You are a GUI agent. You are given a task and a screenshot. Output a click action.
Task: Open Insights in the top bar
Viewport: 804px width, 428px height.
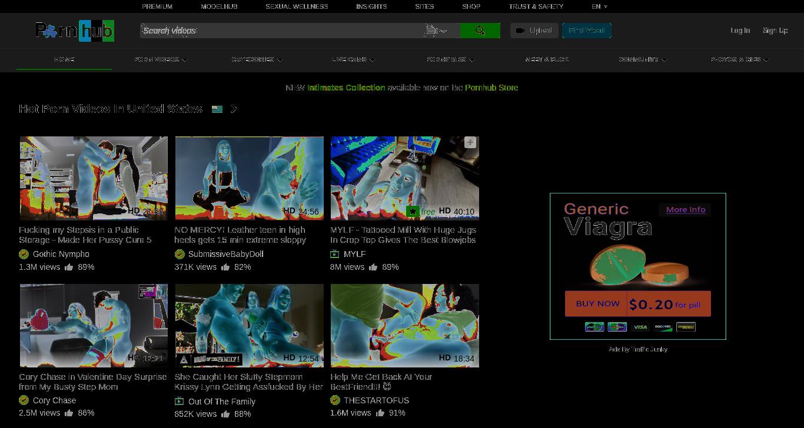coord(371,6)
